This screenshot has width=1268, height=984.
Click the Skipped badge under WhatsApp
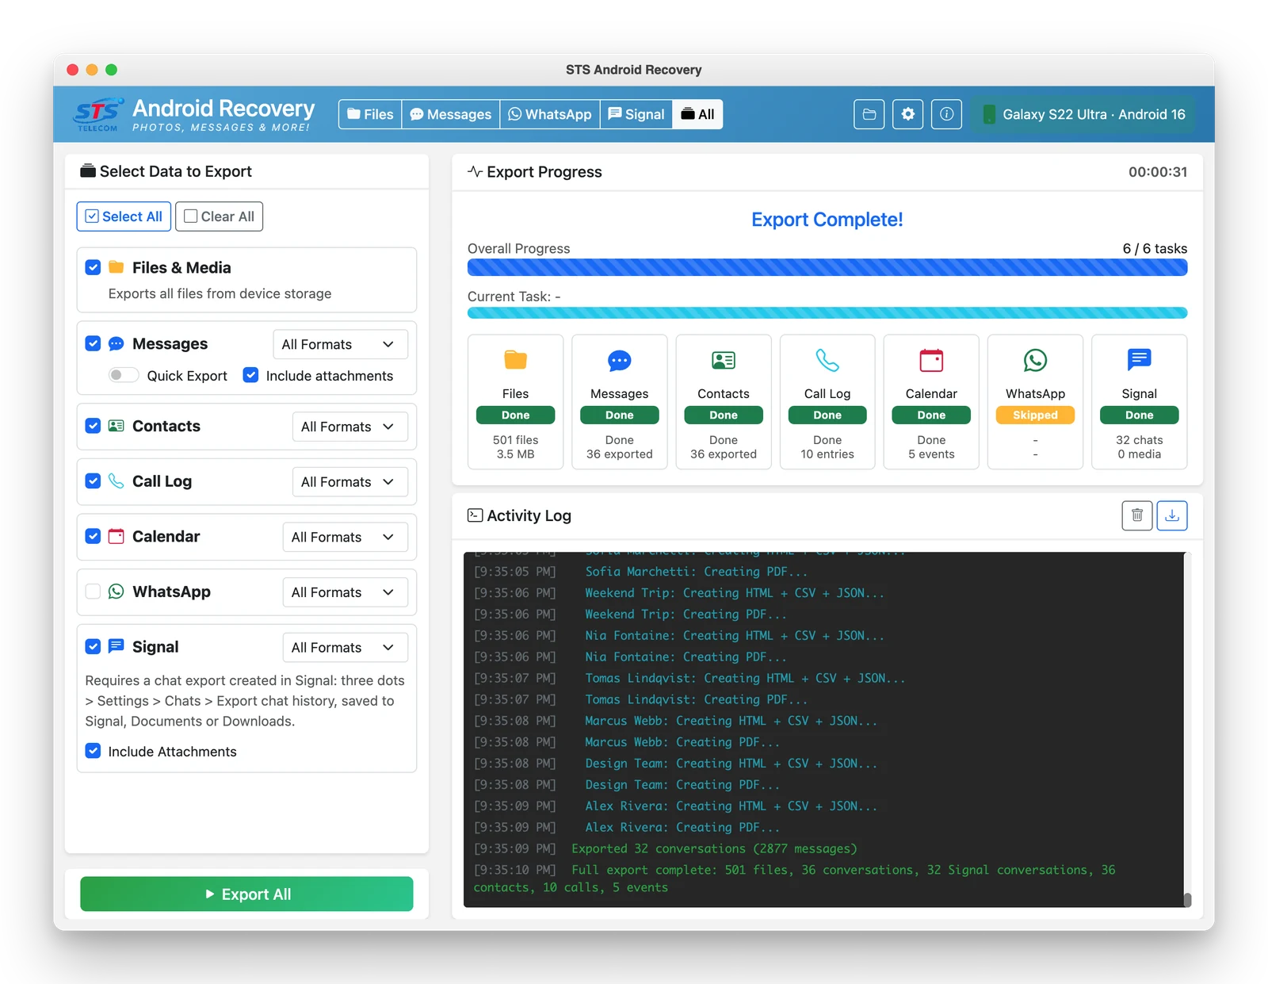pos(1035,415)
